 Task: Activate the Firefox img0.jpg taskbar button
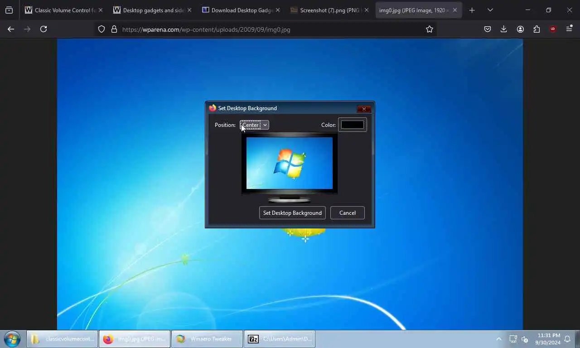point(135,339)
